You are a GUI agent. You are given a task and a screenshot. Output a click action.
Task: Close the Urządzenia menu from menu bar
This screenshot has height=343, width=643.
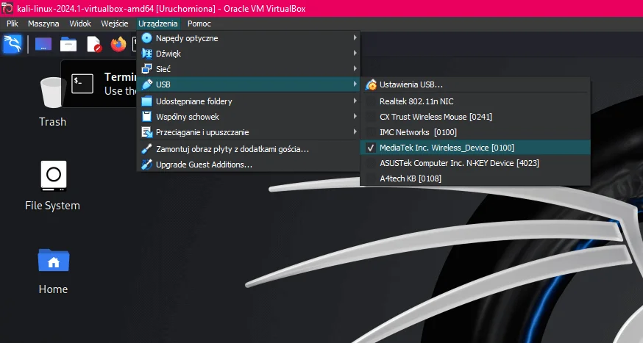158,24
